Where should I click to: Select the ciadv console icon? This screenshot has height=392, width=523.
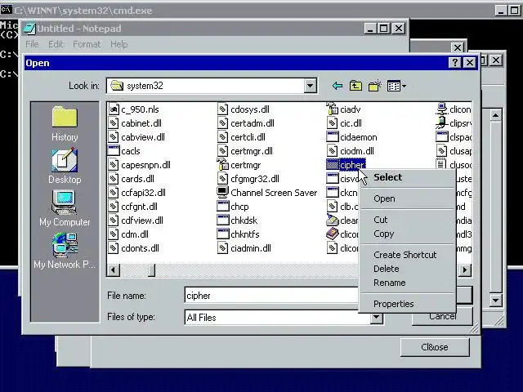pos(332,109)
